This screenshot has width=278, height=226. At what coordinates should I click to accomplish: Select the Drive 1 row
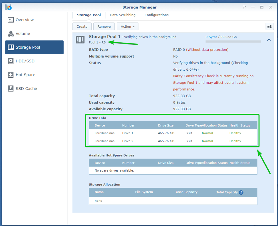173,133
